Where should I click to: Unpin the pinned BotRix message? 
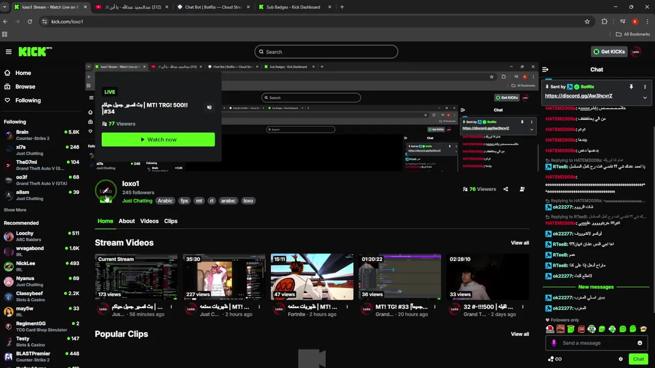pyautogui.click(x=631, y=87)
